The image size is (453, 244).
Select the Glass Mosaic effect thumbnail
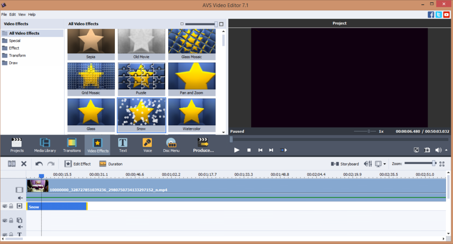click(192, 44)
